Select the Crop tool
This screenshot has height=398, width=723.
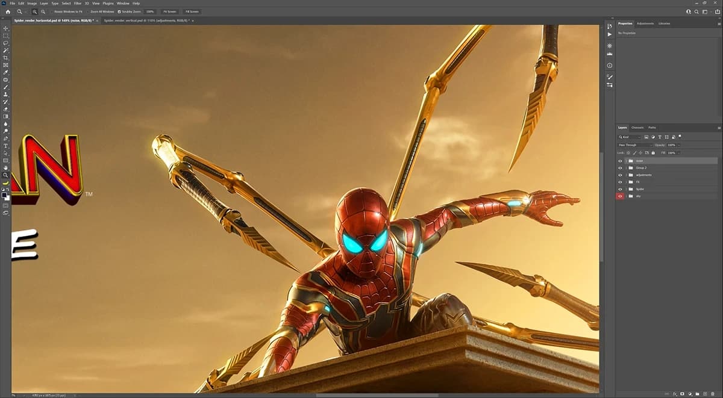(x=6, y=58)
